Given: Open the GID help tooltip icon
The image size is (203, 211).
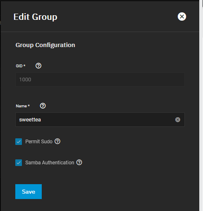Looking at the screenshot, I should click(x=38, y=66).
